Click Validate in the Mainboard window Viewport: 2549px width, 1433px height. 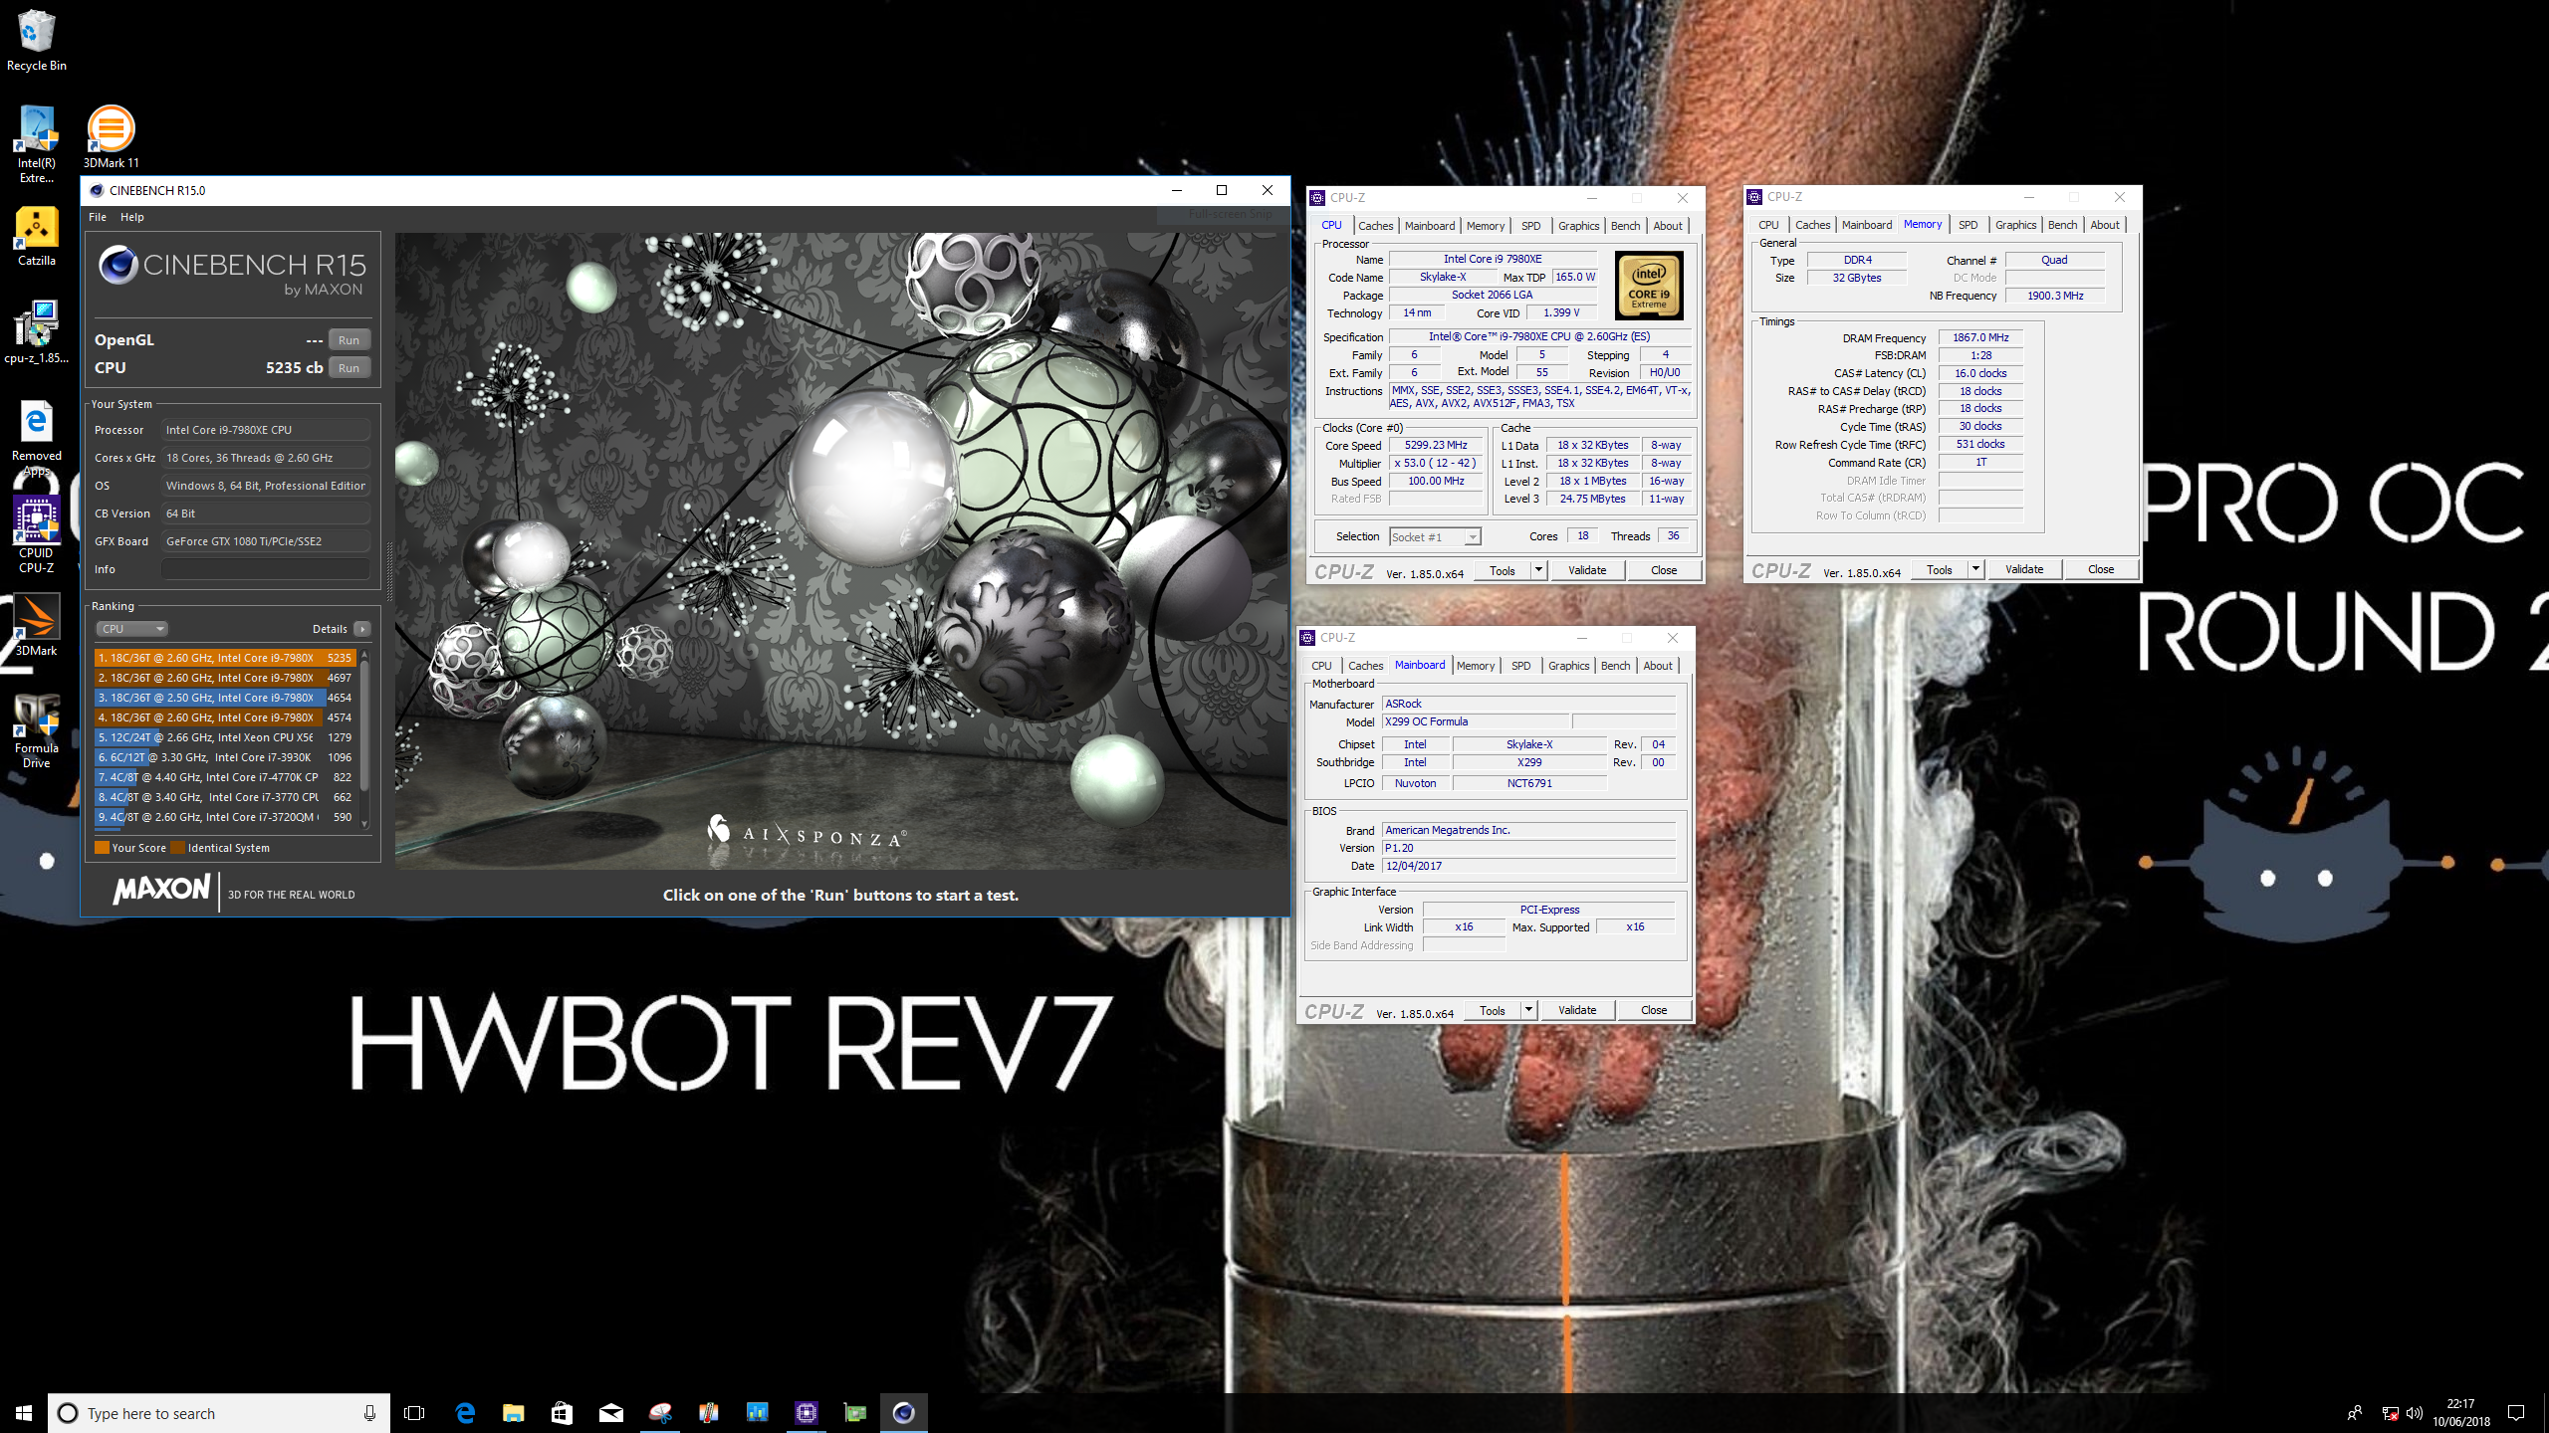(1577, 1010)
